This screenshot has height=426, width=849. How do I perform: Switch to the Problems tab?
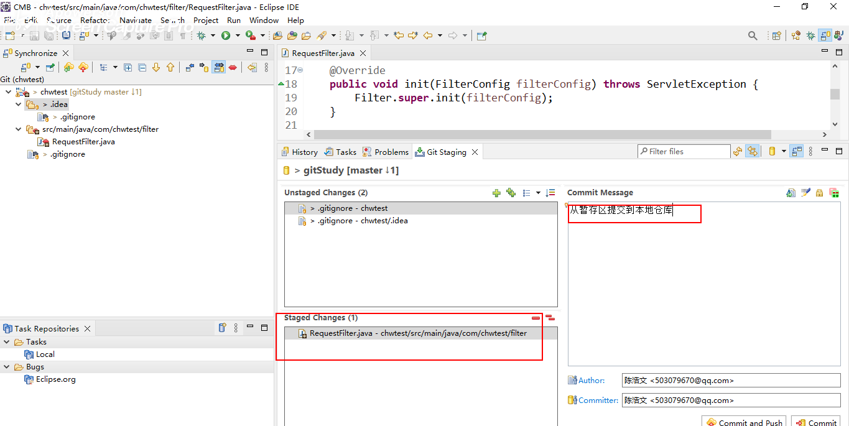click(386, 152)
